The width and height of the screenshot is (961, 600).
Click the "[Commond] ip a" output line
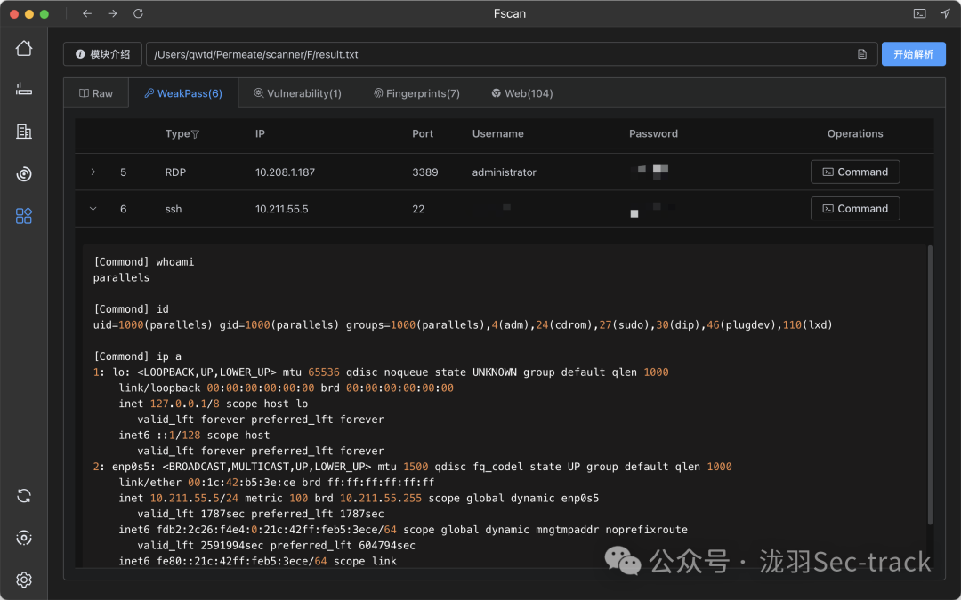point(137,356)
